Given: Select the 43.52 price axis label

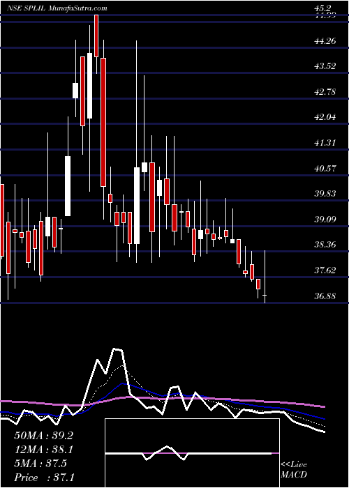Looking at the screenshot, I should (325, 66).
